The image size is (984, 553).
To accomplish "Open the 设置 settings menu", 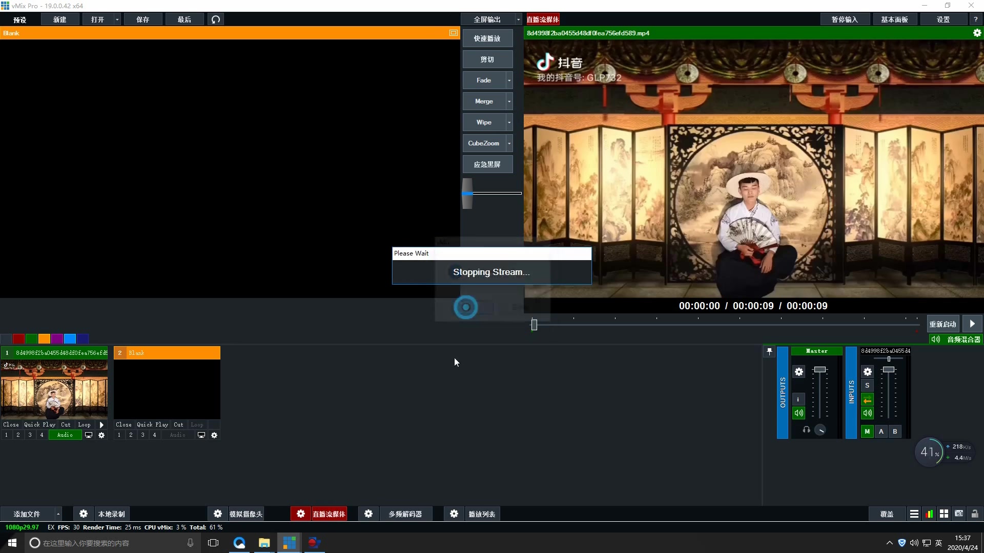I will tap(943, 19).
